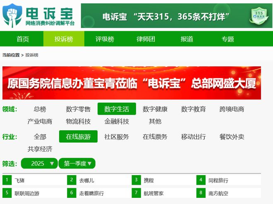
Task: Go to the 律师团 menu item
Action: pyautogui.click(x=146, y=39)
